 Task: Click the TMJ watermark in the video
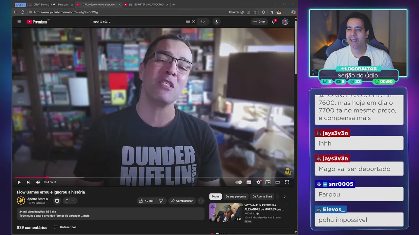pyautogui.click(x=287, y=172)
